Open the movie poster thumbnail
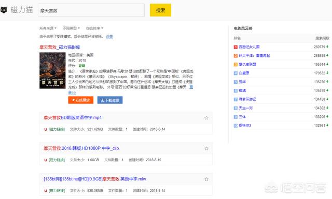 [52, 70]
